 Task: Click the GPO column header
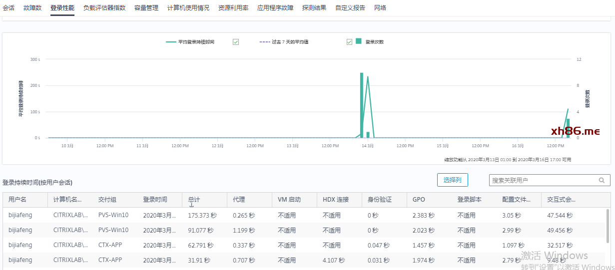coord(419,199)
